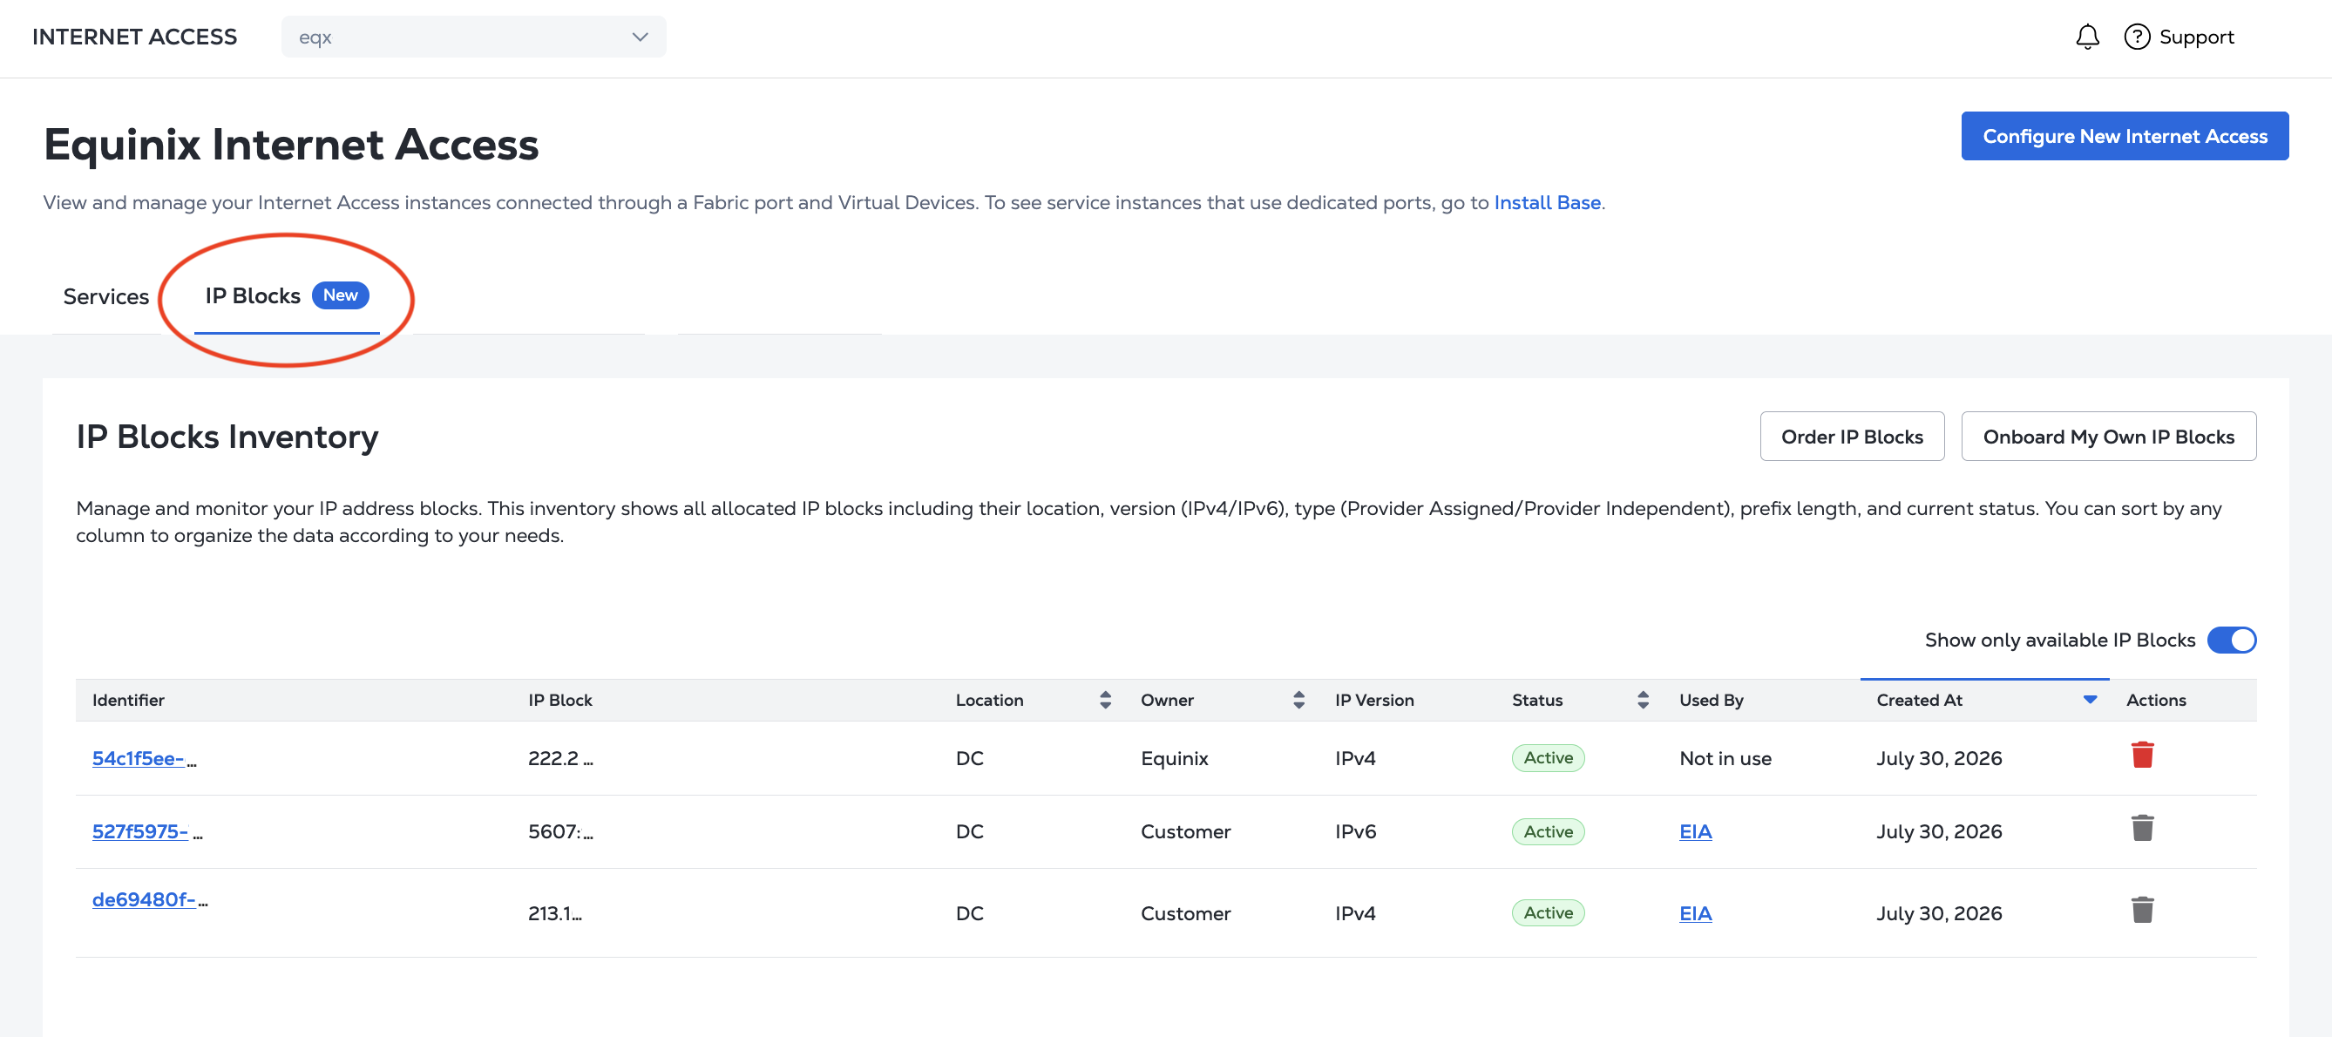Image resolution: width=2332 pixels, height=1037 pixels.
Task: Open EIA link in 527f5975 row
Action: pos(1695,831)
